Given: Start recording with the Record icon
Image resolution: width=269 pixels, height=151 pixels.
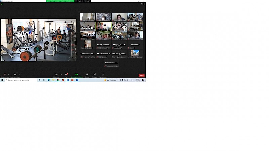Looking at the screenshot, I should pyautogui.click(x=87, y=75).
